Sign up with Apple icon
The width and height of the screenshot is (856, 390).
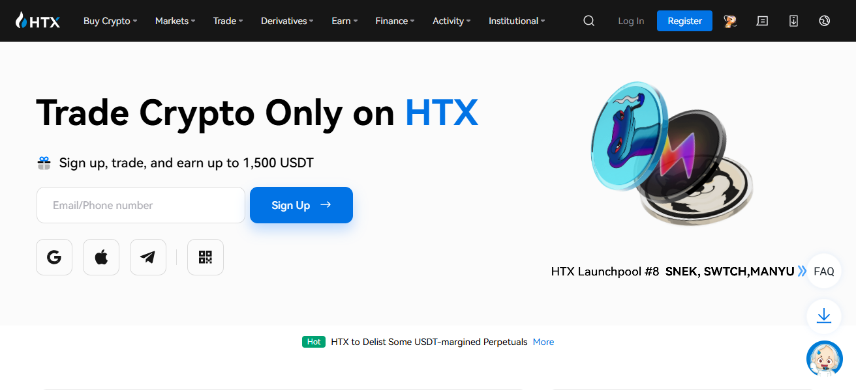coord(101,257)
